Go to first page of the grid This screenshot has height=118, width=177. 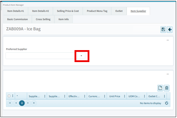pyautogui.click(x=10, y=103)
